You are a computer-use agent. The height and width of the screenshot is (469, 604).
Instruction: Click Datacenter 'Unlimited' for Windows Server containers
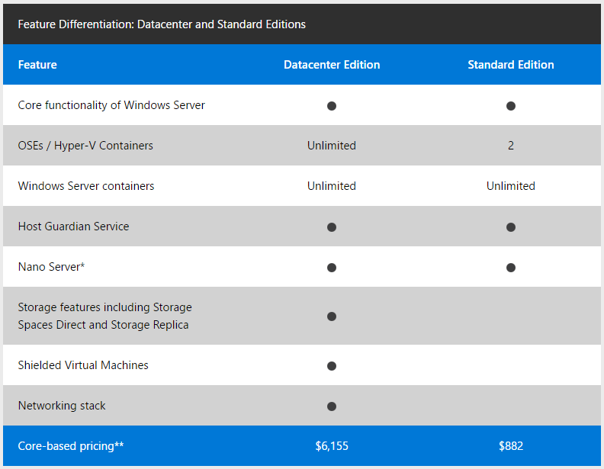tap(332, 186)
